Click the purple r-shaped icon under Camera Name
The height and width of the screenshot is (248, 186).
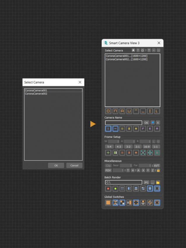click(x=143, y=129)
